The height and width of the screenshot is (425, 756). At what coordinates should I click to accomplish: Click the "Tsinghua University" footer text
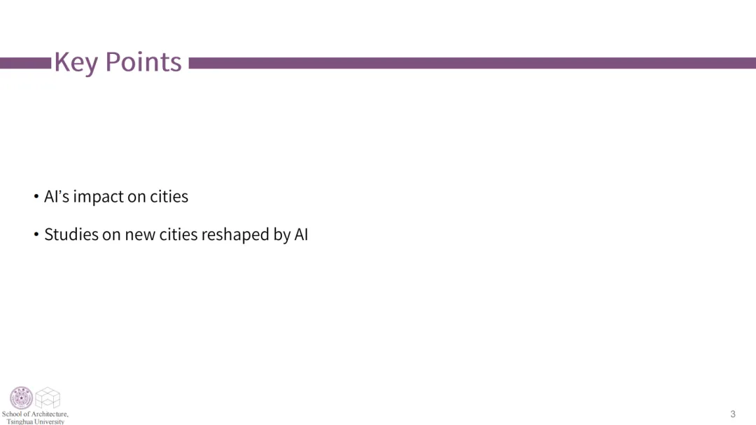pos(36,421)
